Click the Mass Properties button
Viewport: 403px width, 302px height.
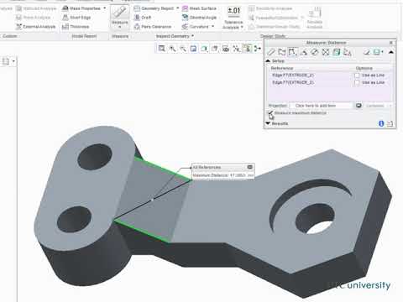coord(81,8)
